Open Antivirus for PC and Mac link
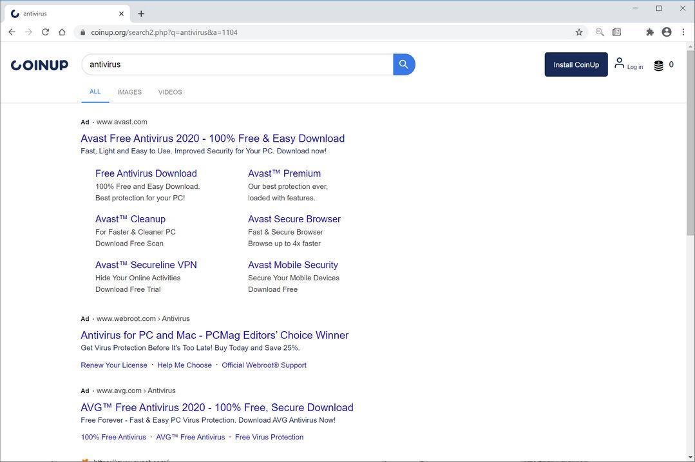 click(x=214, y=335)
